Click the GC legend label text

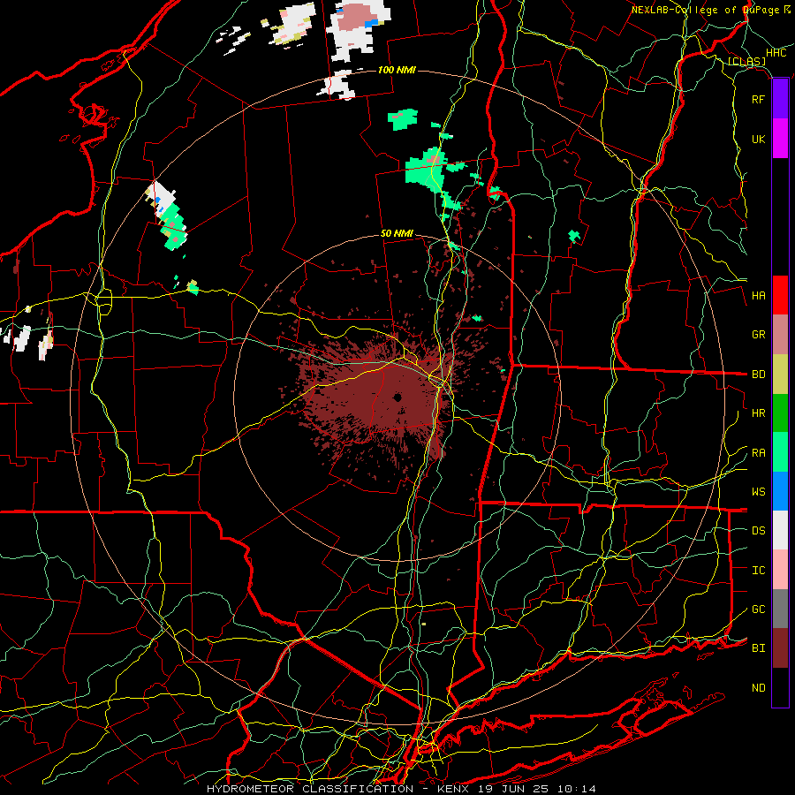[x=758, y=609]
